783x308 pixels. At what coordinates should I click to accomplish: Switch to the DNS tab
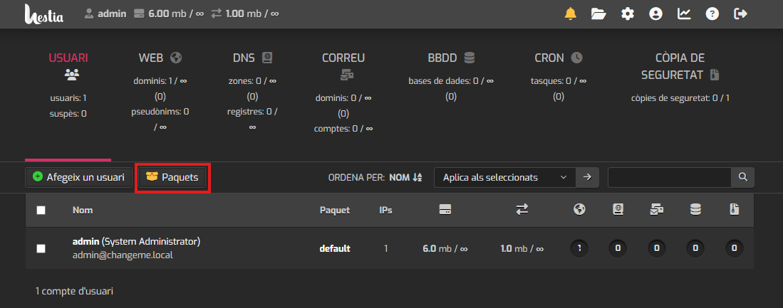(252, 58)
